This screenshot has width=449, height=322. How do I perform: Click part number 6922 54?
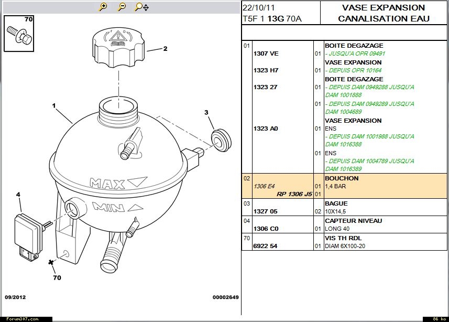coord(265,246)
